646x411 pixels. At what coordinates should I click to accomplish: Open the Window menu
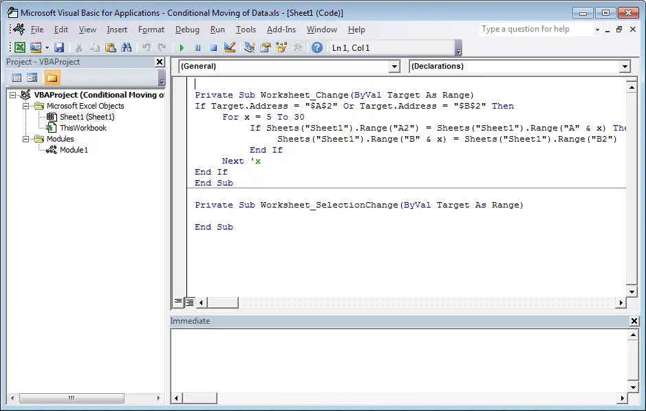click(321, 30)
